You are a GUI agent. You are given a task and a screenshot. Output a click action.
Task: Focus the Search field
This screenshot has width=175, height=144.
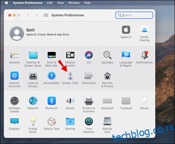[134, 15]
